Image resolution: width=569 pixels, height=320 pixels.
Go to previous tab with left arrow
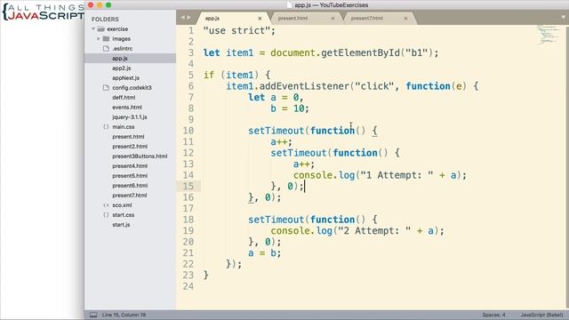tap(183, 18)
